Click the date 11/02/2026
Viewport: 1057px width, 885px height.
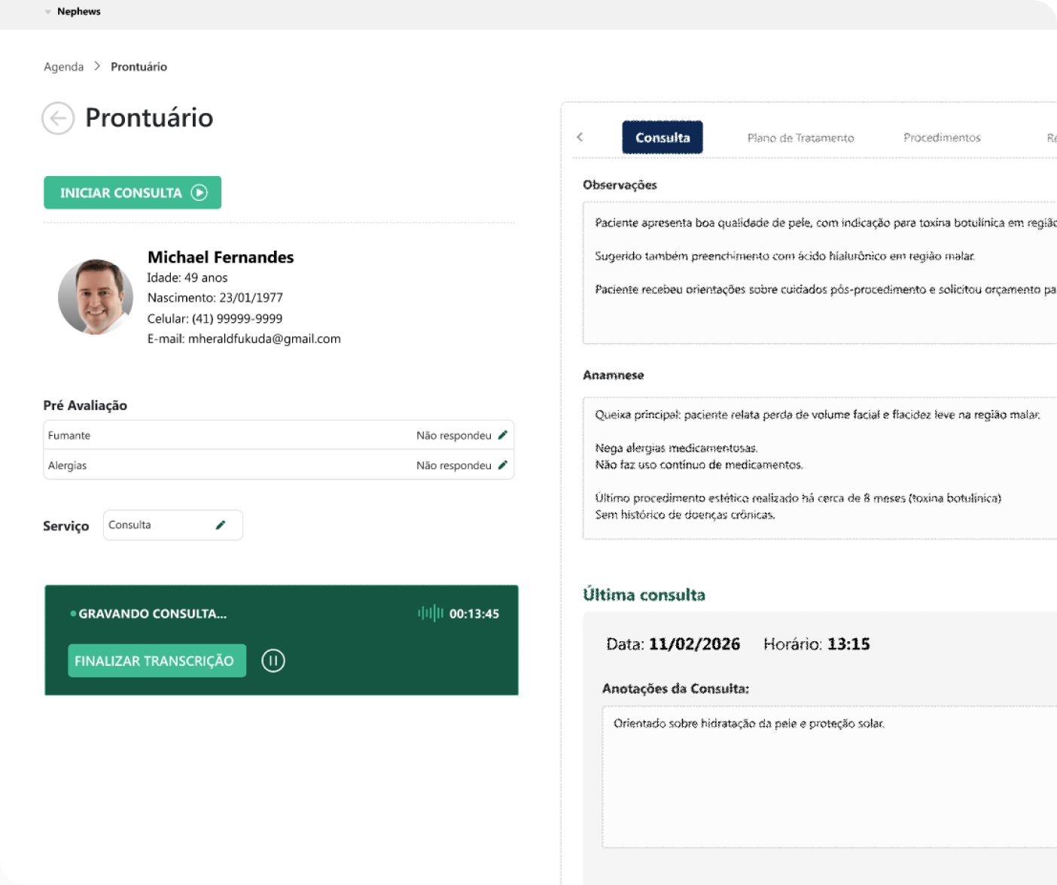(x=694, y=644)
